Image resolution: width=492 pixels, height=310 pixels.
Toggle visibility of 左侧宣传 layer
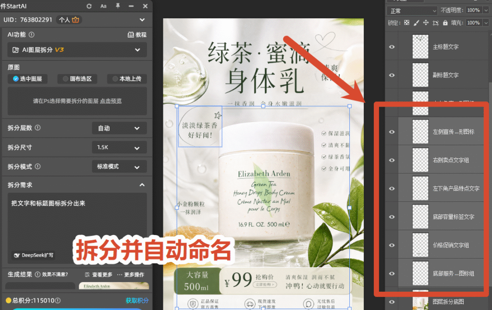coord(392,132)
